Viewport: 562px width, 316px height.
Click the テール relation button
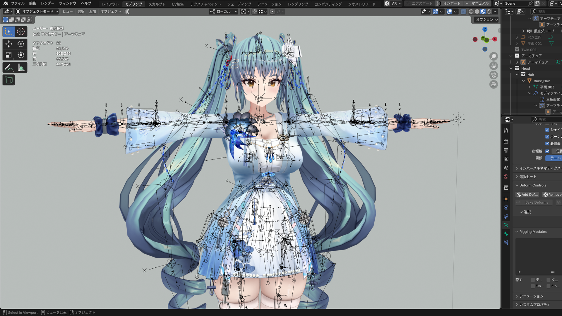point(554,158)
